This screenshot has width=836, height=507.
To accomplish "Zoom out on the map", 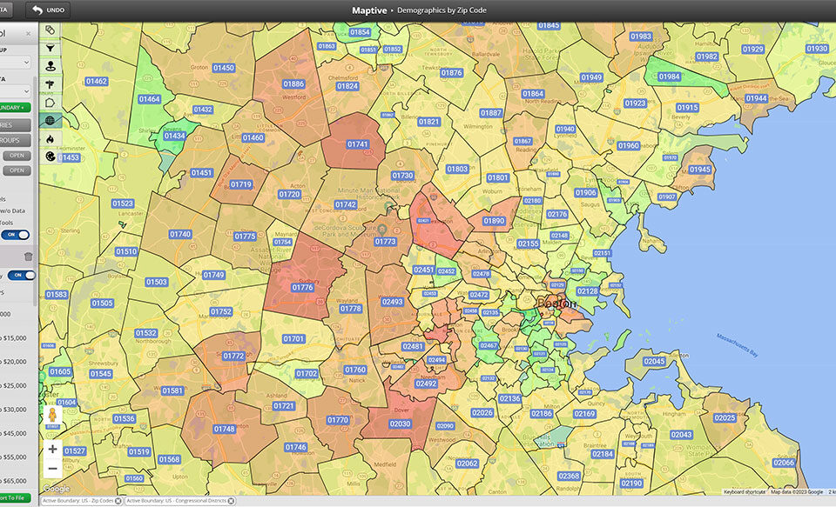I will coord(52,469).
